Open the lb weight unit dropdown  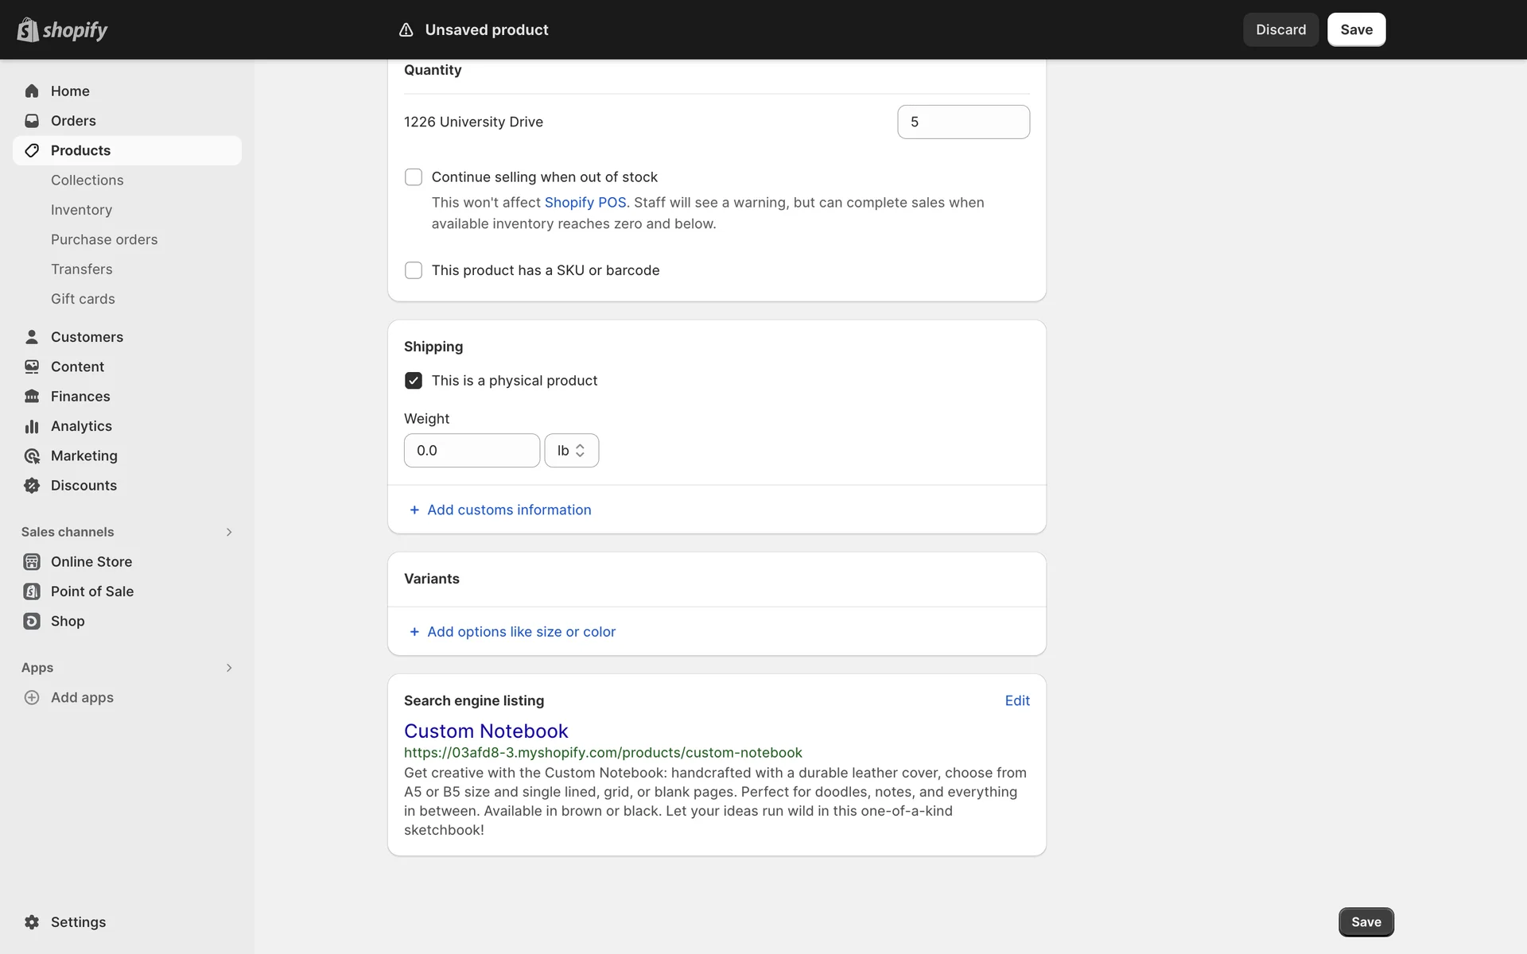coord(571,451)
